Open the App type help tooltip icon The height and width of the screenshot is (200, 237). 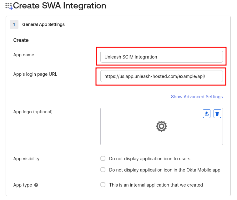[x=36, y=185]
